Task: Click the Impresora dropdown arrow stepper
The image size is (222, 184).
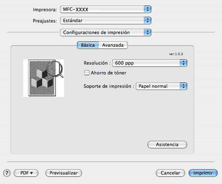Action: 147,9
